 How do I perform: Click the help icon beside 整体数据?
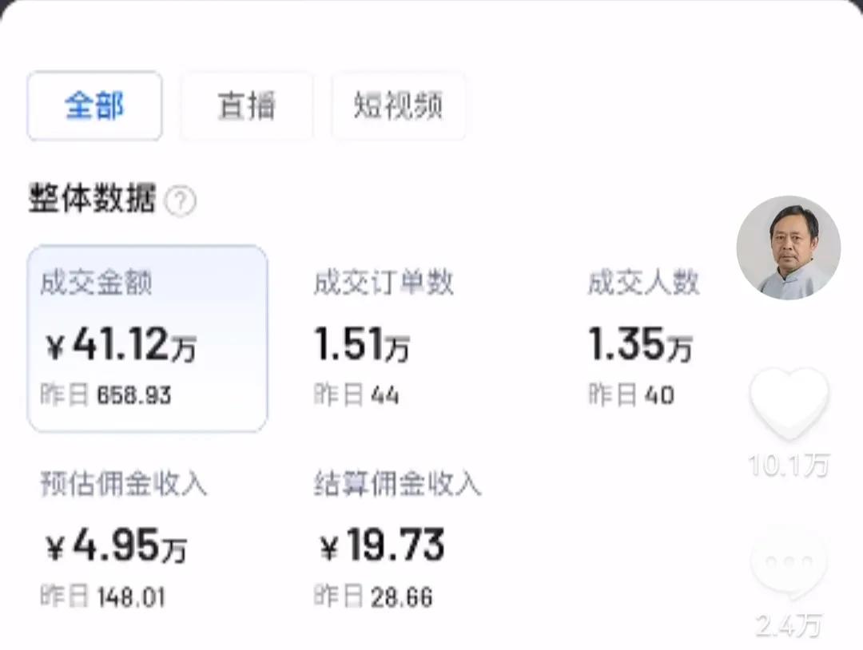[180, 202]
